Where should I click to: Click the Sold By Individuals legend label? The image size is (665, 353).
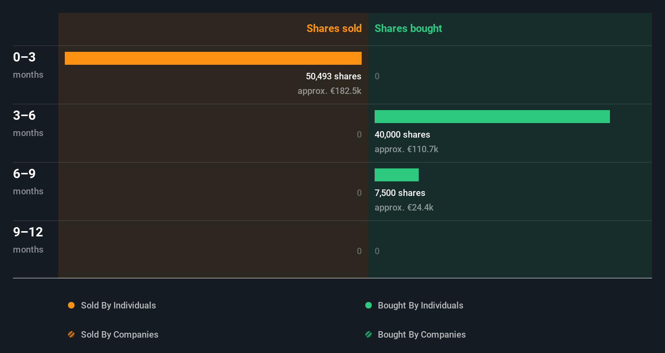(118, 305)
